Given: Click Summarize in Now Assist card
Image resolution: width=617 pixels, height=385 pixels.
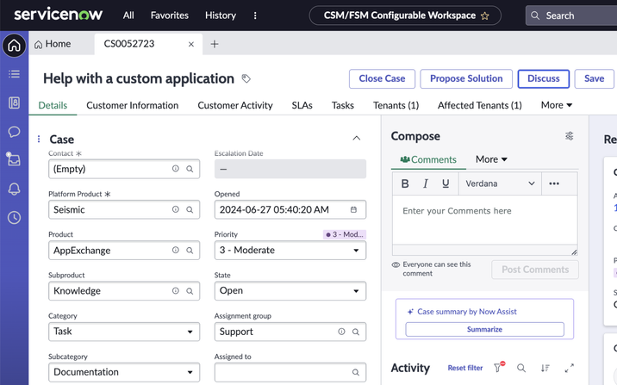Looking at the screenshot, I should coord(485,330).
